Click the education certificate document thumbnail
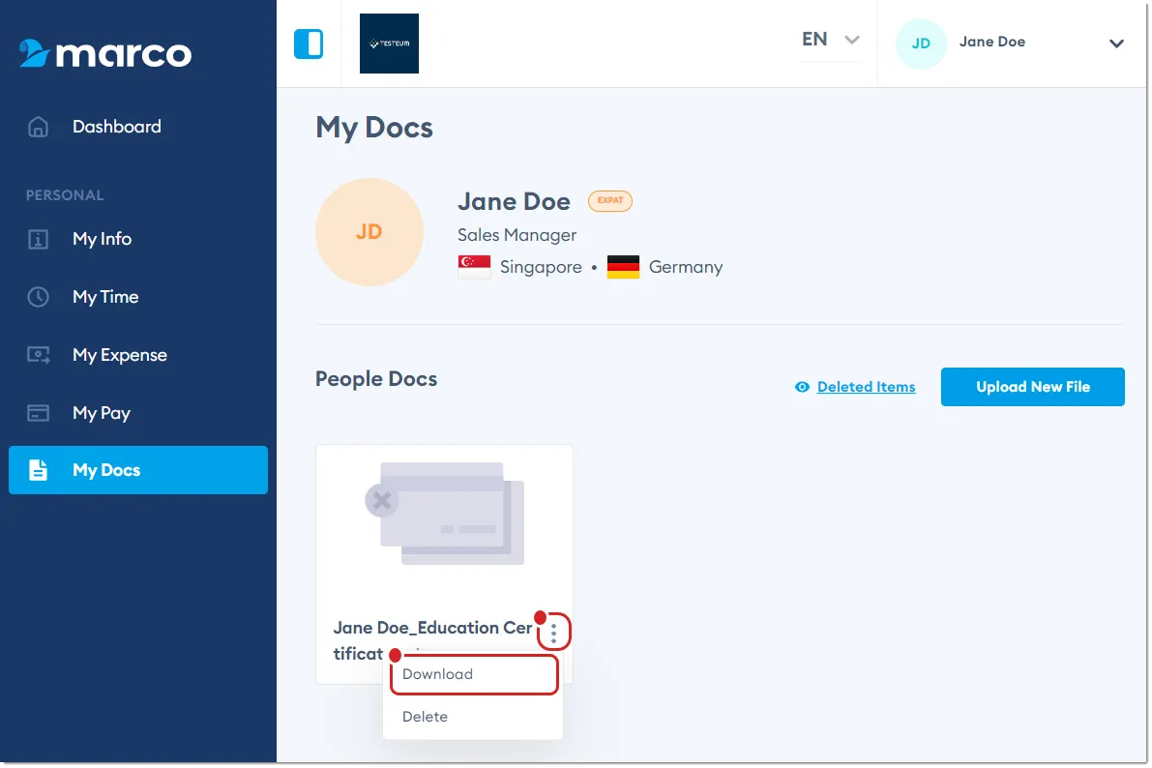The image size is (1152, 768). click(445, 513)
